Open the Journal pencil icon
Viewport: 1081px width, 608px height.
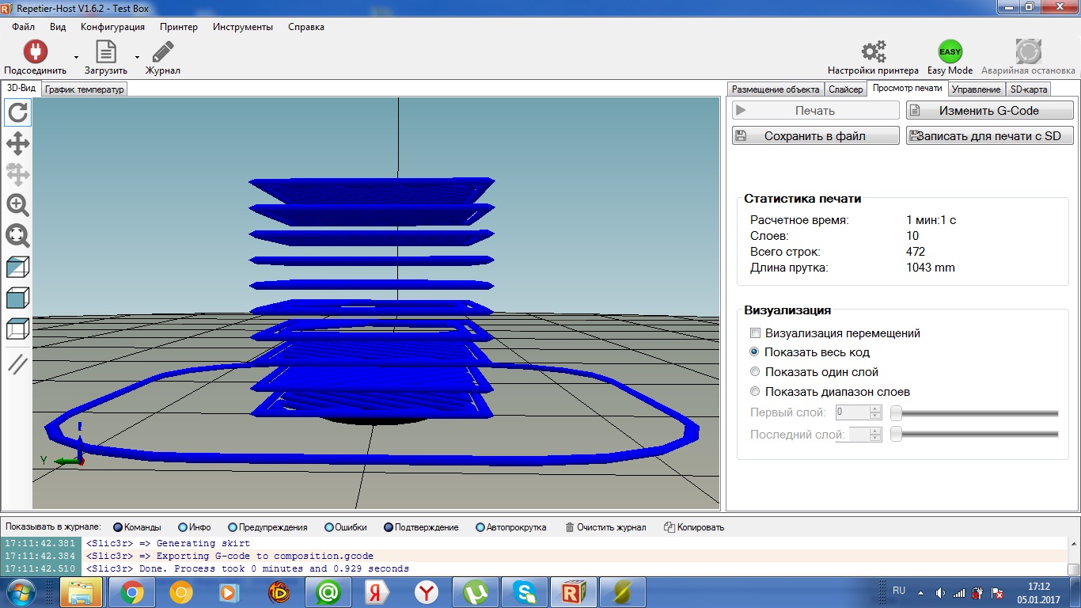tap(163, 52)
